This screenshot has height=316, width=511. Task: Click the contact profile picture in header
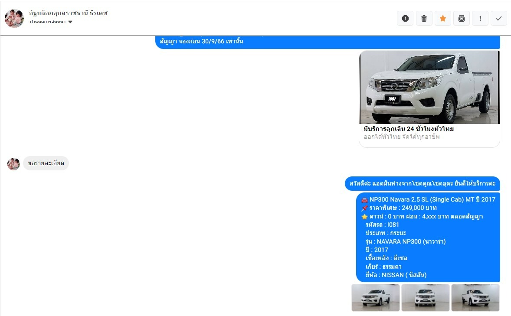coord(14,18)
